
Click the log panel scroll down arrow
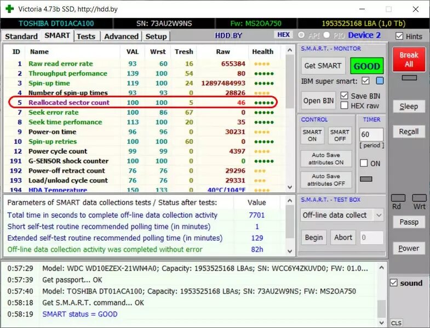tap(381, 323)
